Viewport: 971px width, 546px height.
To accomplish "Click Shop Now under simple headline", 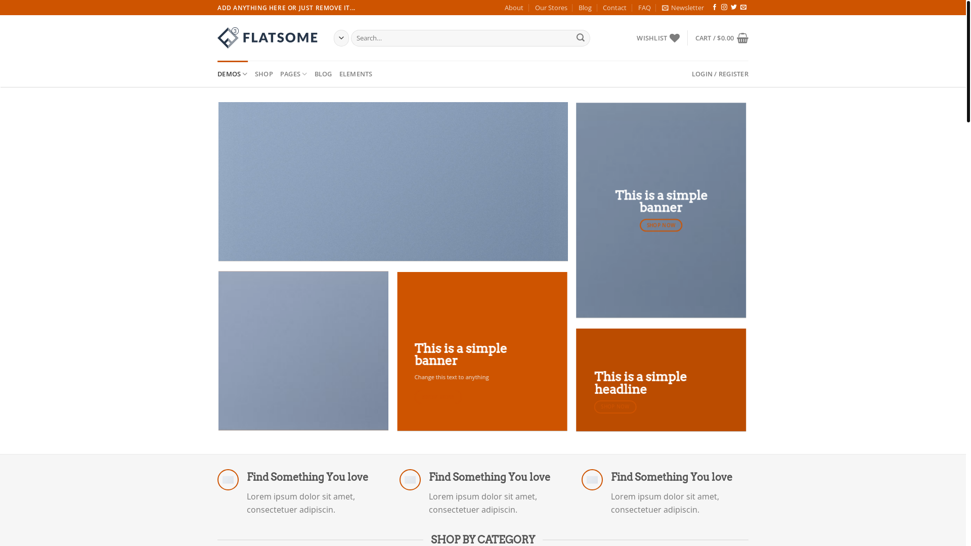I will (x=615, y=407).
